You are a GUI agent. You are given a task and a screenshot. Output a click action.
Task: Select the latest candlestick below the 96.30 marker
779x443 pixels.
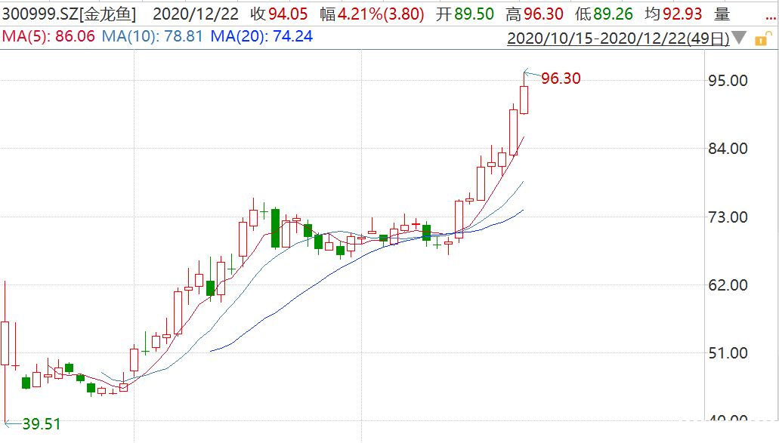tap(524, 99)
